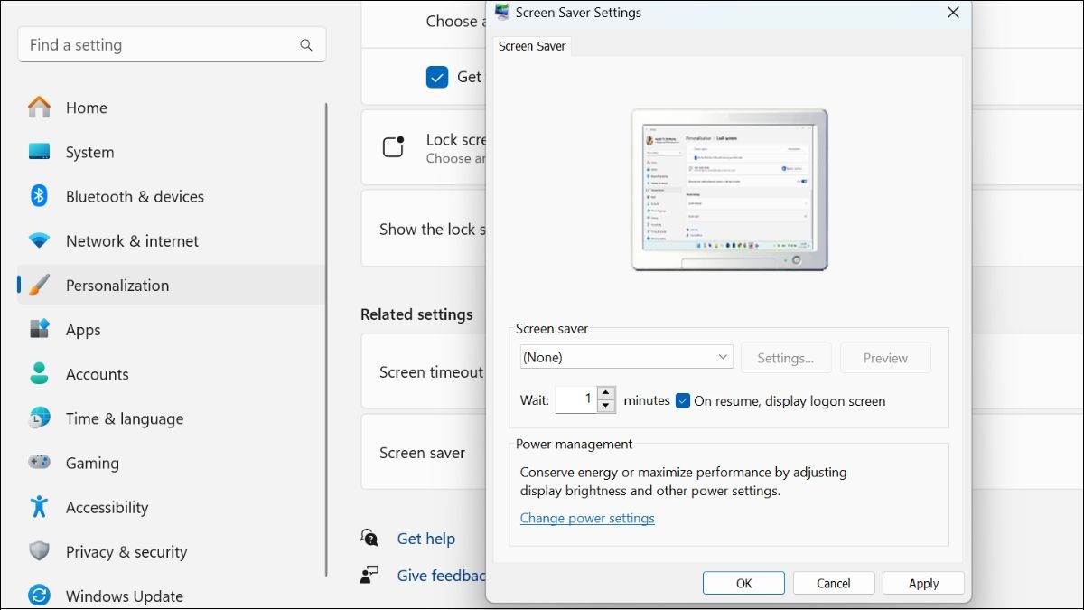This screenshot has width=1084, height=610.
Task: Select the Personalization paintbrush icon
Action: tap(39, 286)
